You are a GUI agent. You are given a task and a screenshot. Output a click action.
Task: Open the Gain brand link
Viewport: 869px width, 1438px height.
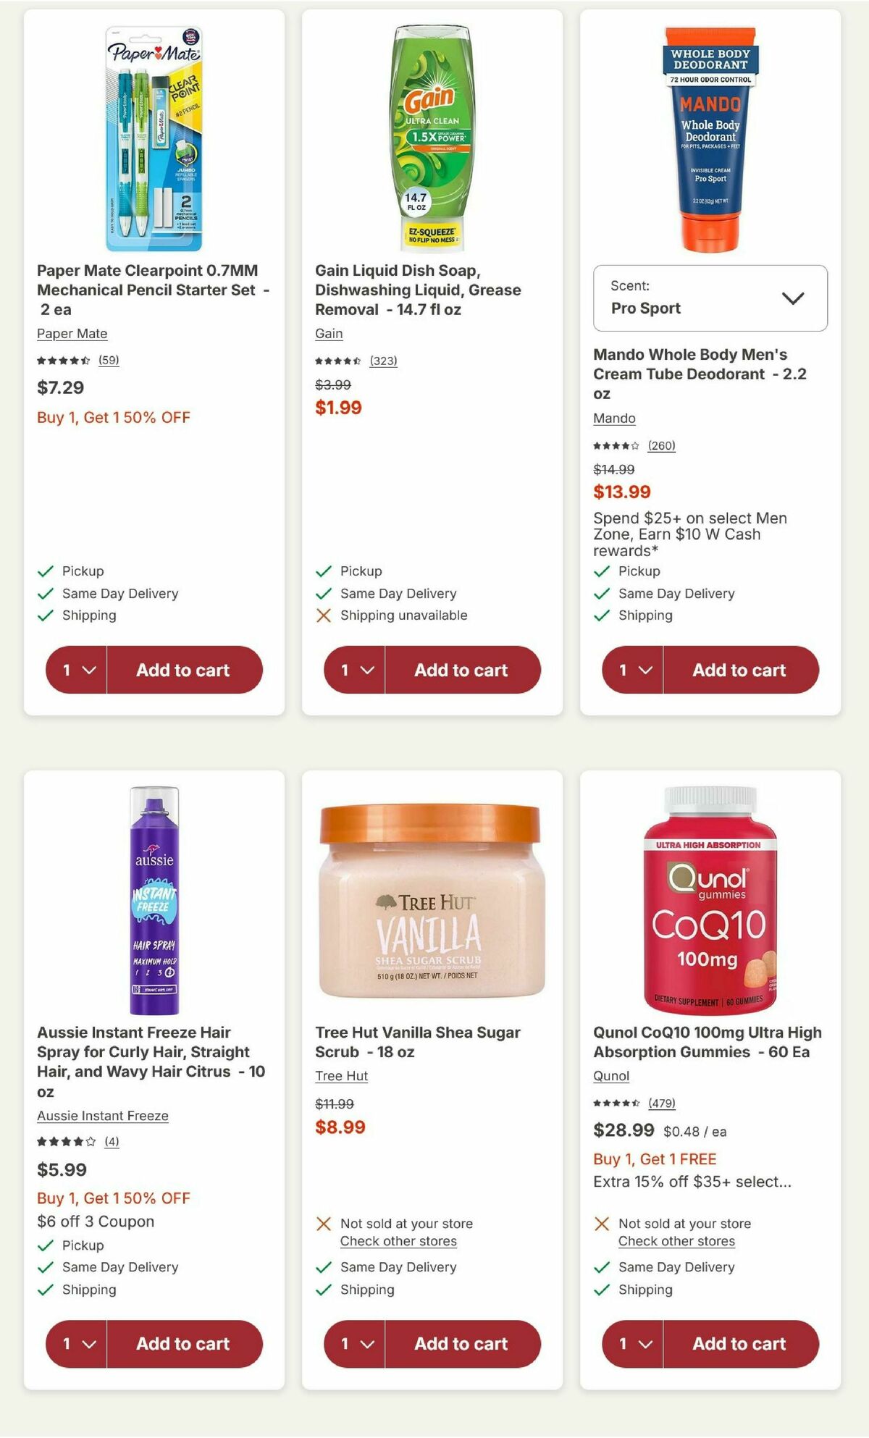328,334
